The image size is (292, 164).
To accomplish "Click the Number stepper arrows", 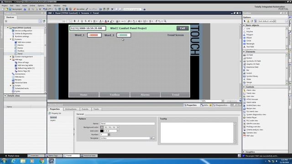I will (x=109, y=134).
